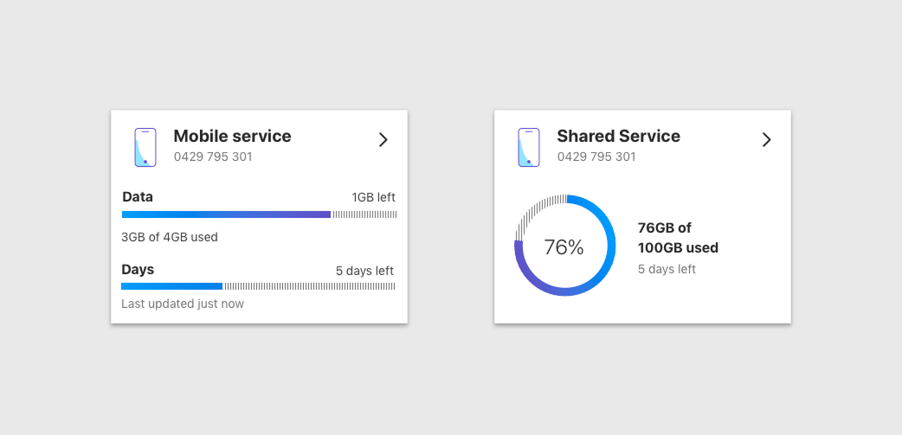Click the Days remaining progress bar
Image resolution: width=902 pixels, height=435 pixels.
pos(258,286)
